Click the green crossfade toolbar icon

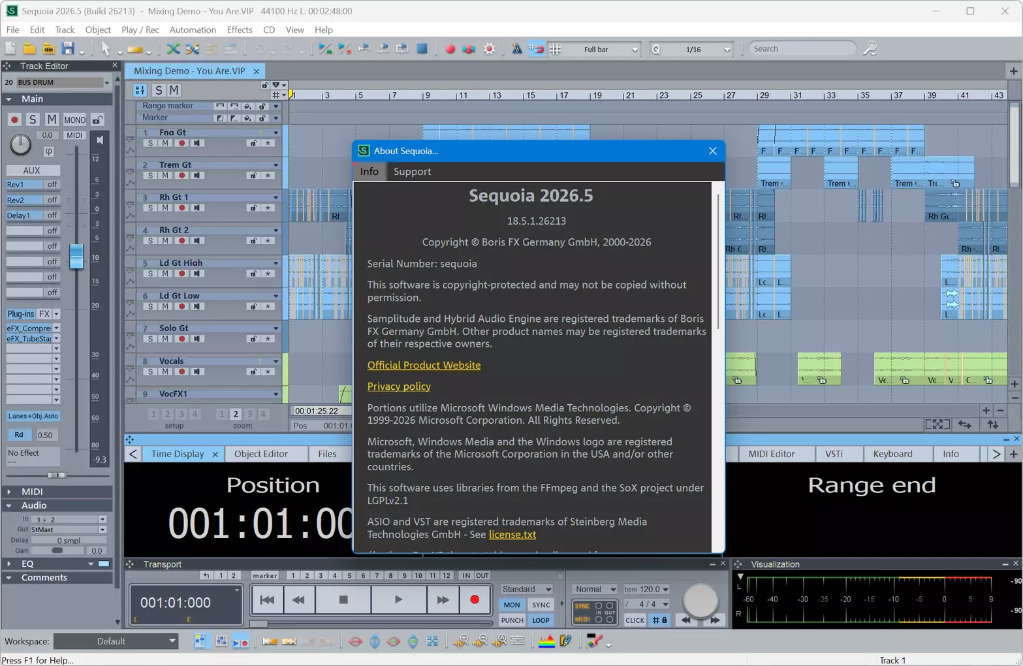173,49
